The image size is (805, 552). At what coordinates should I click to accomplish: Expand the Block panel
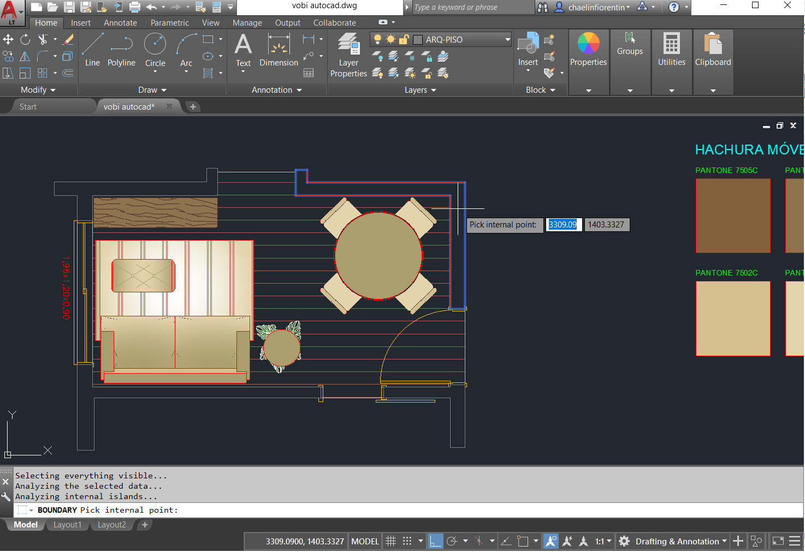pyautogui.click(x=541, y=90)
